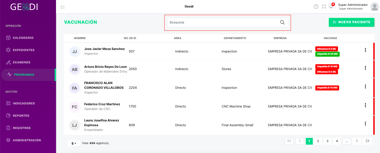Click the search magnifier icon
The width and height of the screenshot is (380, 153).
click(x=282, y=22)
